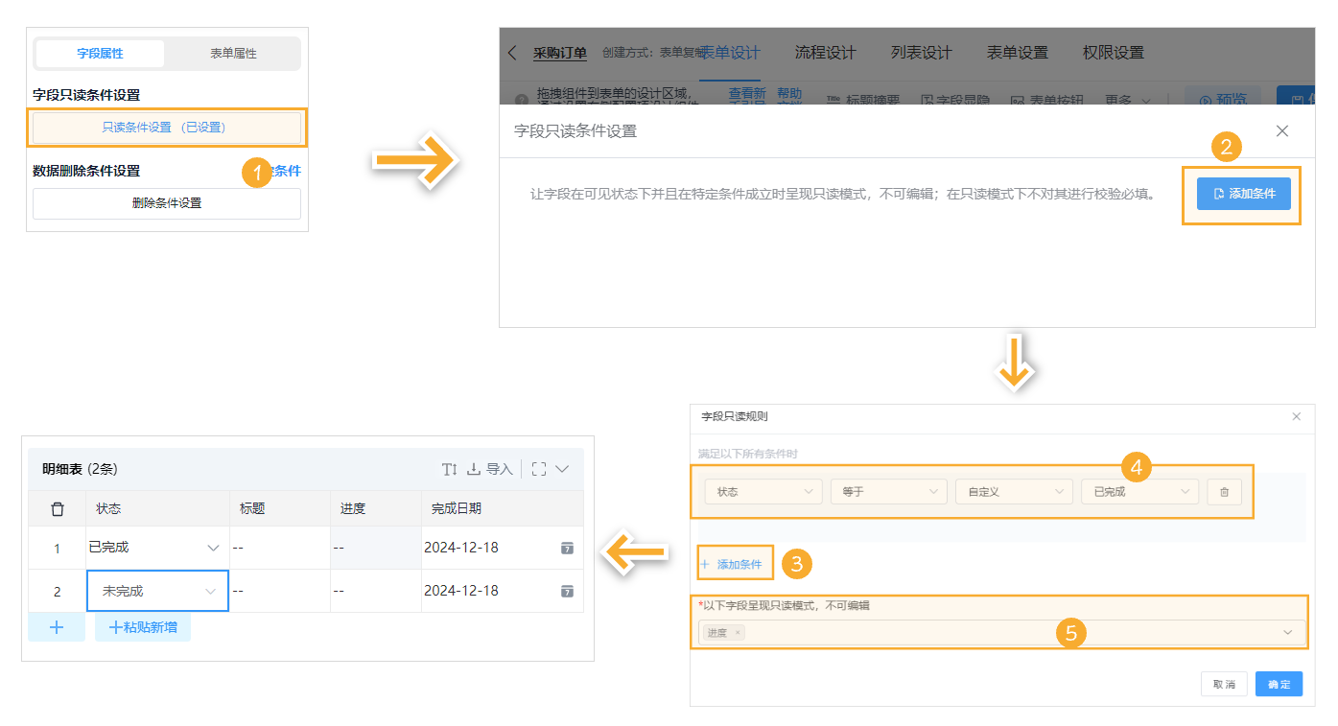The width and height of the screenshot is (1338, 726).
Task: Click the blue plus icon to add a row
Action: pyautogui.click(x=57, y=626)
